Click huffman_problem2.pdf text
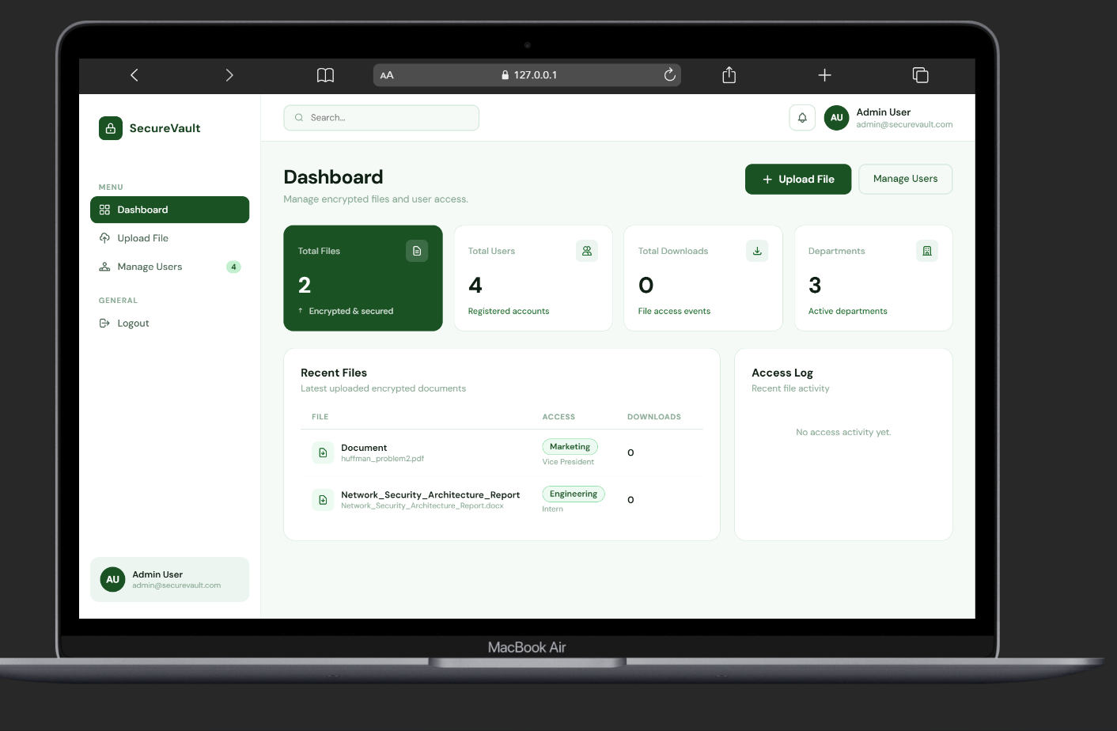1117x731 pixels. tap(382, 459)
